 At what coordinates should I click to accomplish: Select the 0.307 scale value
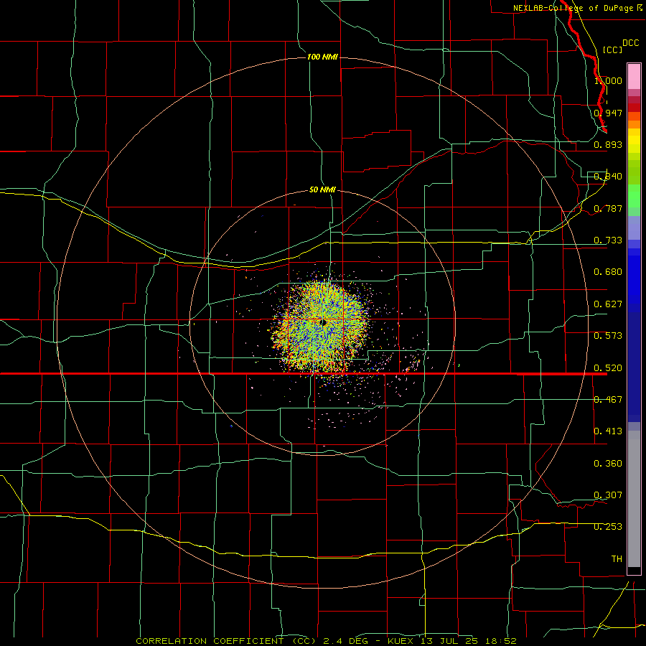608,495
